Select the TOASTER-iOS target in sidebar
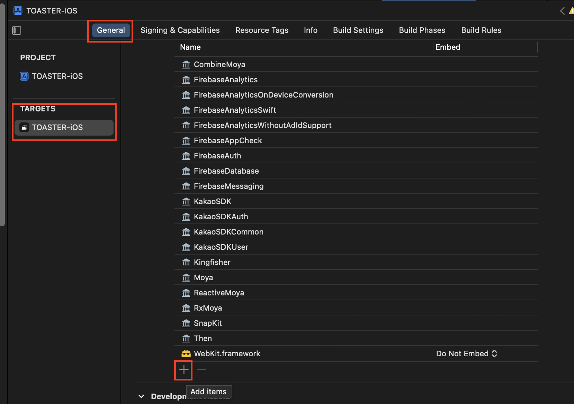The image size is (574, 404). coord(64,127)
